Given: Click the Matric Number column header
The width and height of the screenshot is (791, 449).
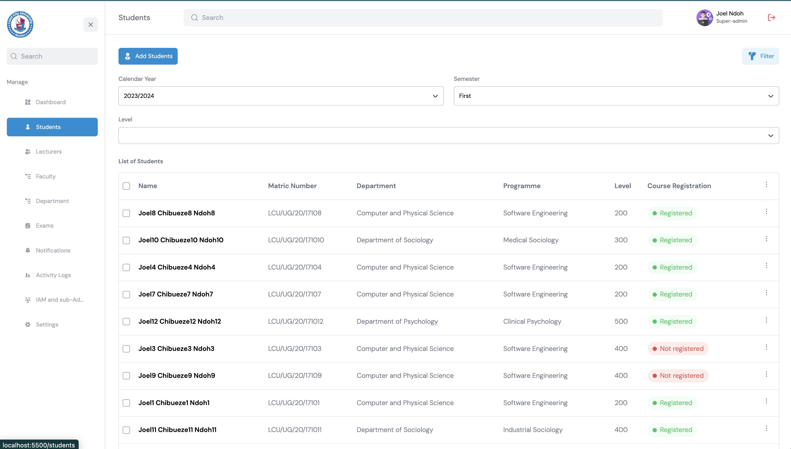Looking at the screenshot, I should [x=292, y=186].
